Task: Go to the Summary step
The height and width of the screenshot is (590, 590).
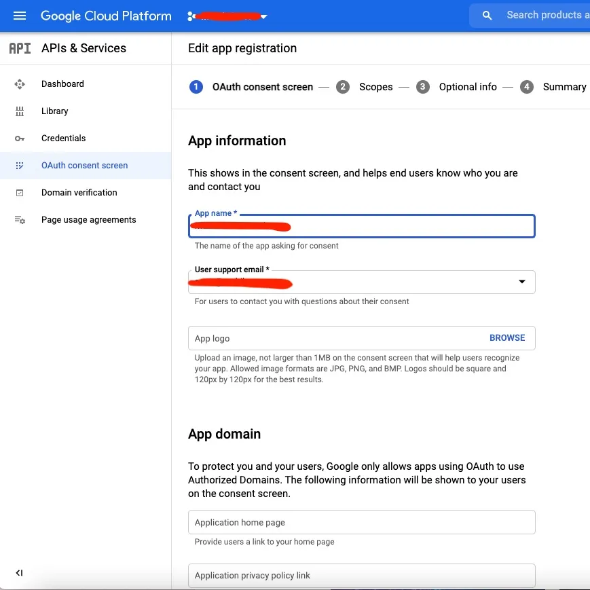Action: 564,87
